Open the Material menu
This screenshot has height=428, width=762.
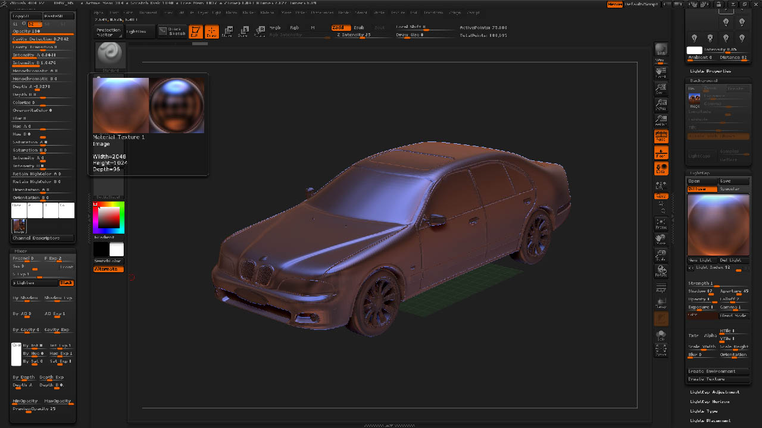(267, 12)
